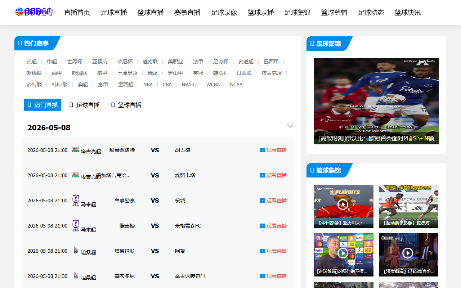This screenshot has width=461, height=288.
Task: Open 篮球录播 in the top navigation
Action: coord(261,13)
